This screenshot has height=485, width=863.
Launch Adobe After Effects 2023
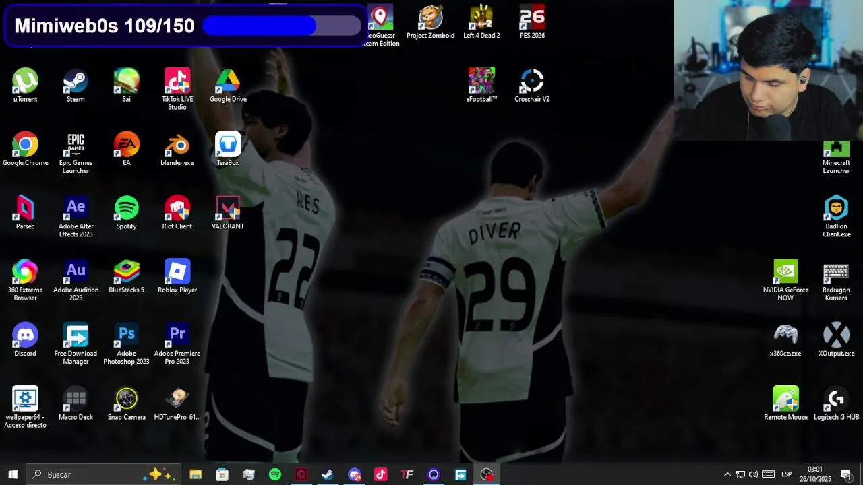click(76, 217)
